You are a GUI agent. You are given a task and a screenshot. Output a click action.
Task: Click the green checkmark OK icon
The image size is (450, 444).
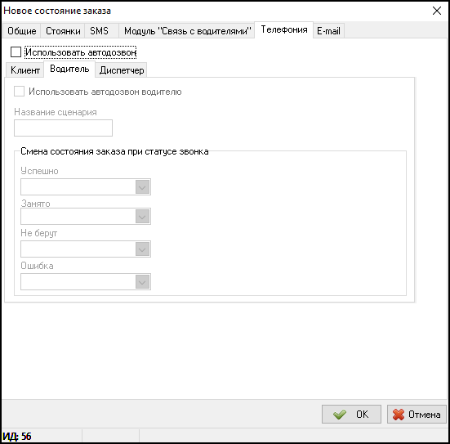click(340, 415)
